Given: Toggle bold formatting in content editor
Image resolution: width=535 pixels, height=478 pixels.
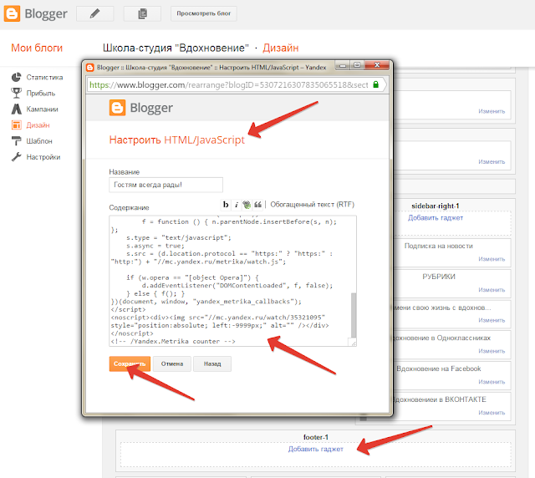Looking at the screenshot, I should pos(226,205).
